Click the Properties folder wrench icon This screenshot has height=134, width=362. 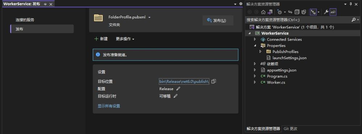pyautogui.click(x=263, y=45)
